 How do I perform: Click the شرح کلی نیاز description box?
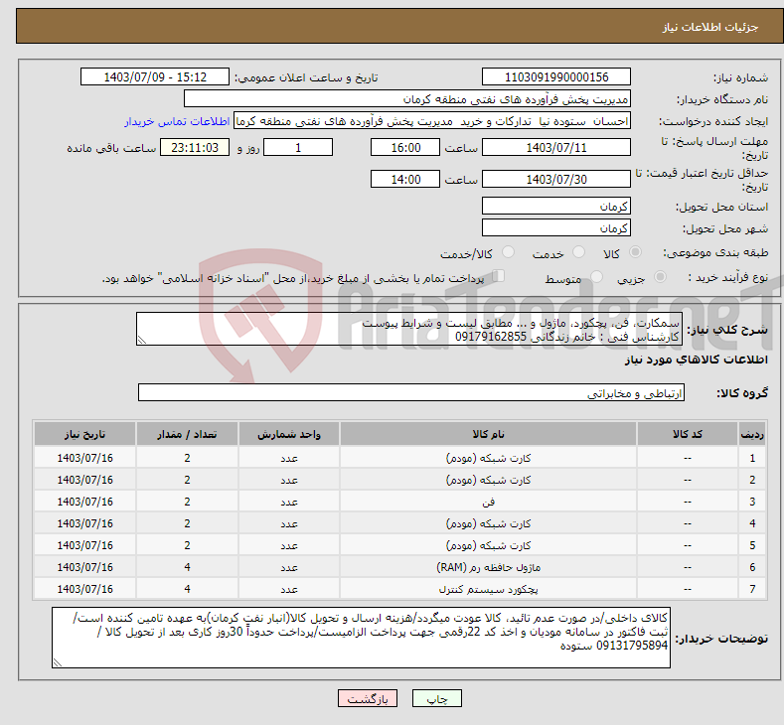pos(409,329)
